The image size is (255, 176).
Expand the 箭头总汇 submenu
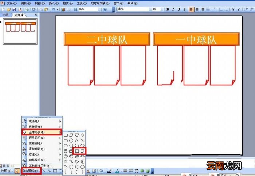click(42, 138)
